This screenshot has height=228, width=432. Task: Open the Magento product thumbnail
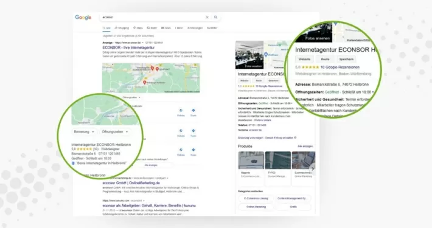[251, 160]
